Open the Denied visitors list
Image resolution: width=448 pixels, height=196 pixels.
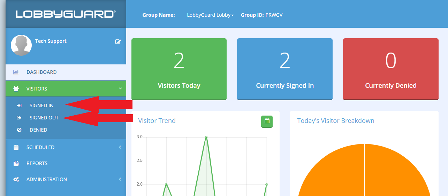pyautogui.click(x=38, y=130)
